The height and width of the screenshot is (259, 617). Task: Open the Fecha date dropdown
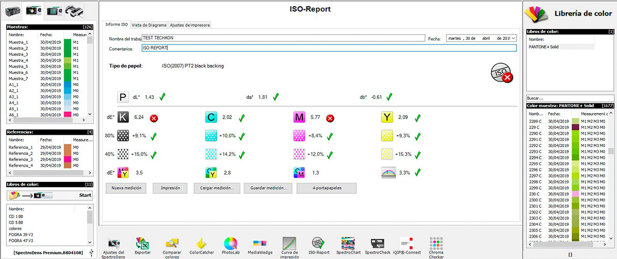pyautogui.click(x=513, y=38)
